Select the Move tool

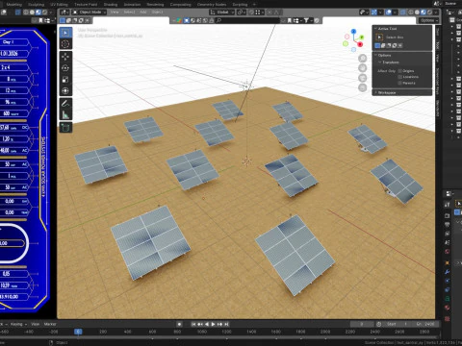click(x=65, y=57)
